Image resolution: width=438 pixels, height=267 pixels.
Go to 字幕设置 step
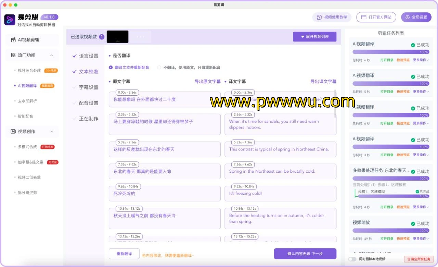point(85,87)
